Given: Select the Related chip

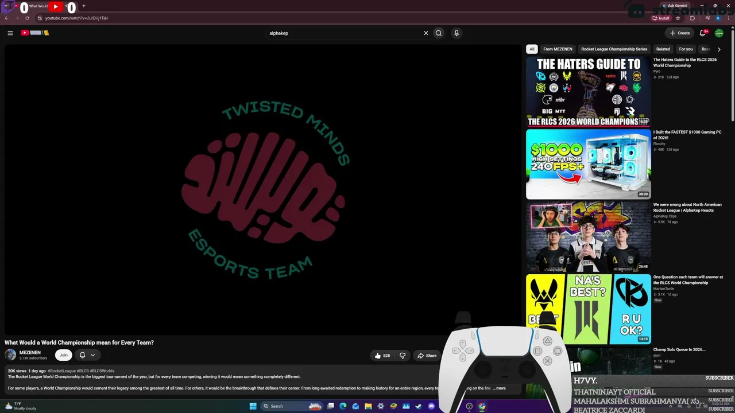Looking at the screenshot, I should coord(663,49).
